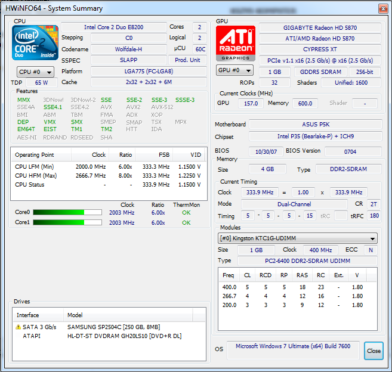Click the GPU memory clock value 600.0

pyautogui.click(x=305, y=103)
